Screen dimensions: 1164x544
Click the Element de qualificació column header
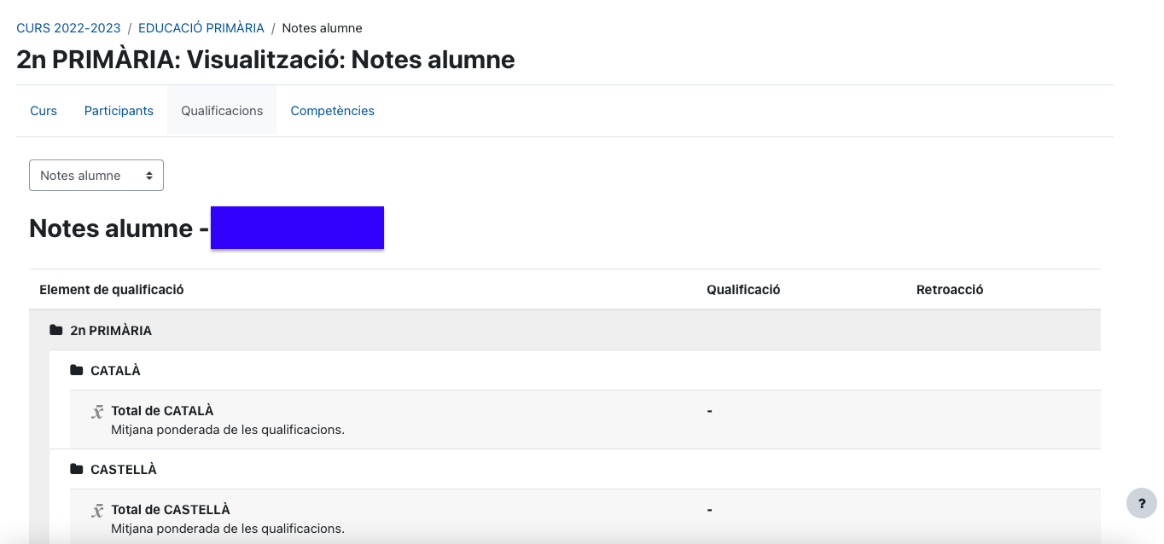pyautogui.click(x=112, y=290)
